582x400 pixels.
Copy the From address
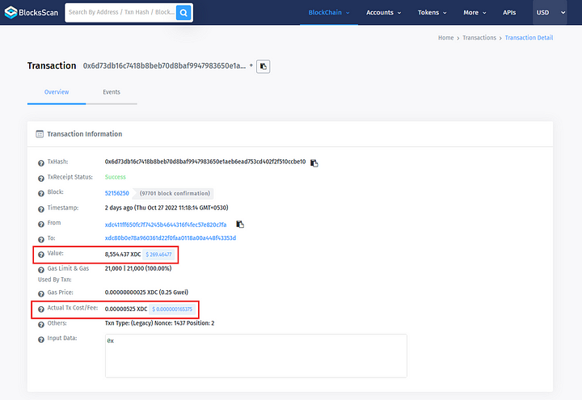click(240, 224)
